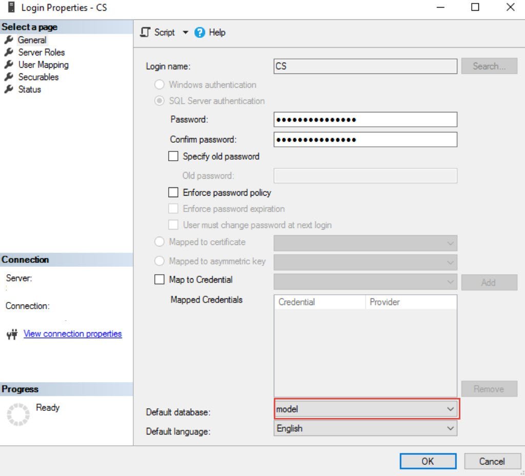Image resolution: width=525 pixels, height=476 pixels.
Task: Click the Ready progress spinner
Action: click(18, 413)
